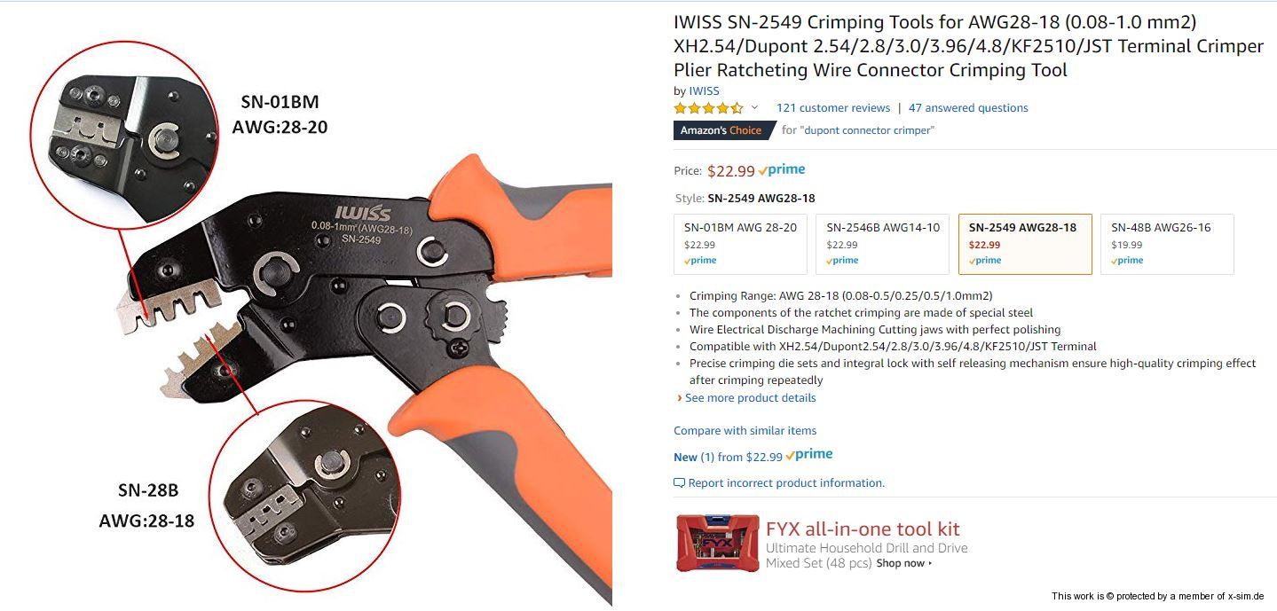Click the FYX tool kit ad thumbnail

pos(718,544)
